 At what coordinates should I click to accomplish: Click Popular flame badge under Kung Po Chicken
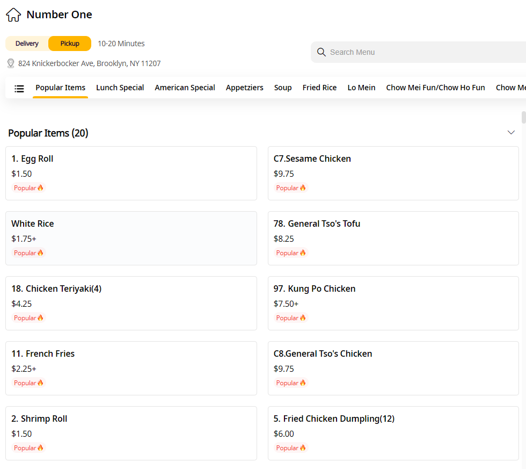(291, 318)
